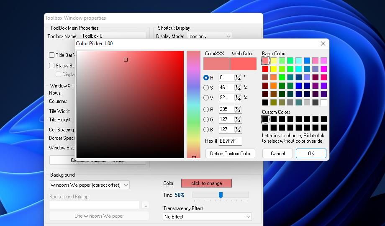The width and height of the screenshot is (385, 226).
Task: Click the V value input field showing 92
Action: click(x=226, y=98)
